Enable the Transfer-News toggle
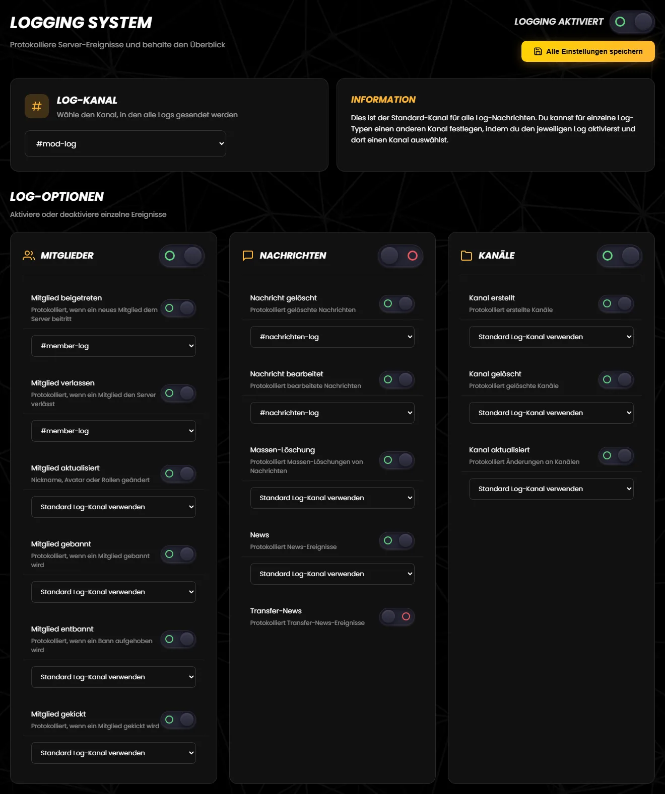 point(397,616)
